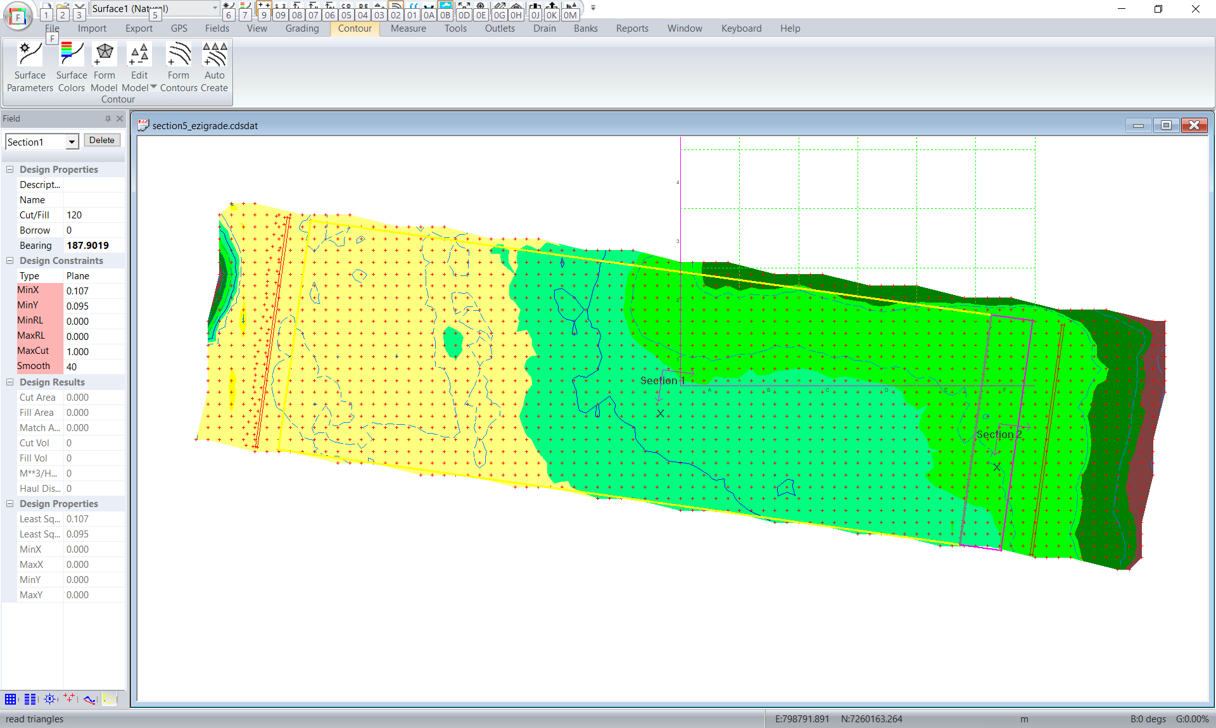Toggle pin on the Field panel
Image resolution: width=1216 pixels, height=728 pixels.
(108, 118)
